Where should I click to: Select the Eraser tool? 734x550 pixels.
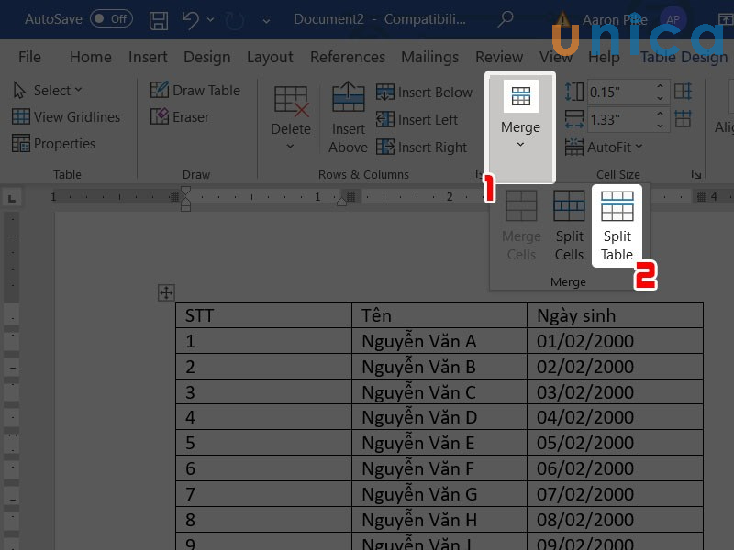click(x=180, y=117)
